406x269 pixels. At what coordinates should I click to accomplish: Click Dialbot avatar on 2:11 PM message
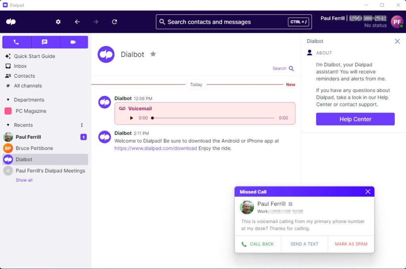tap(105, 137)
